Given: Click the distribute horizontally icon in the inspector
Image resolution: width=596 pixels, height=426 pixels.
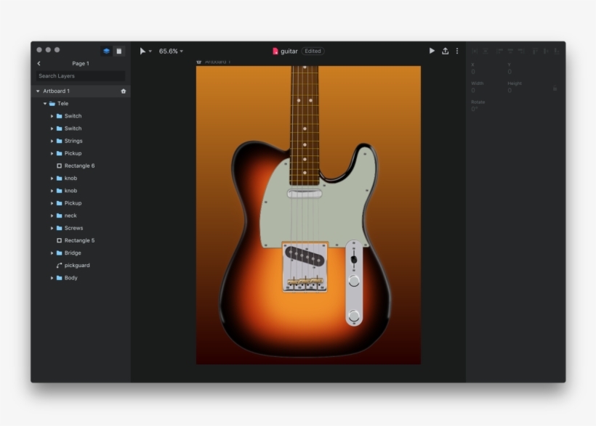Looking at the screenshot, I should point(475,51).
